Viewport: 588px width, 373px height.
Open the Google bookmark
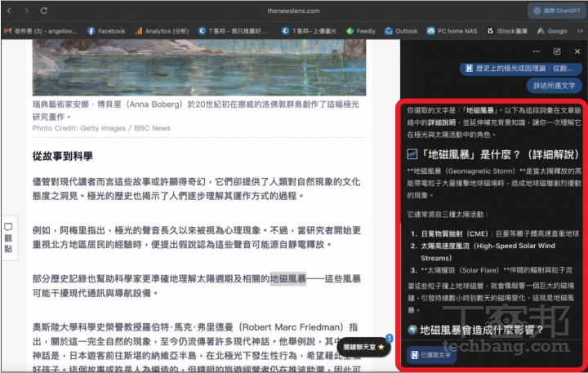click(x=552, y=31)
